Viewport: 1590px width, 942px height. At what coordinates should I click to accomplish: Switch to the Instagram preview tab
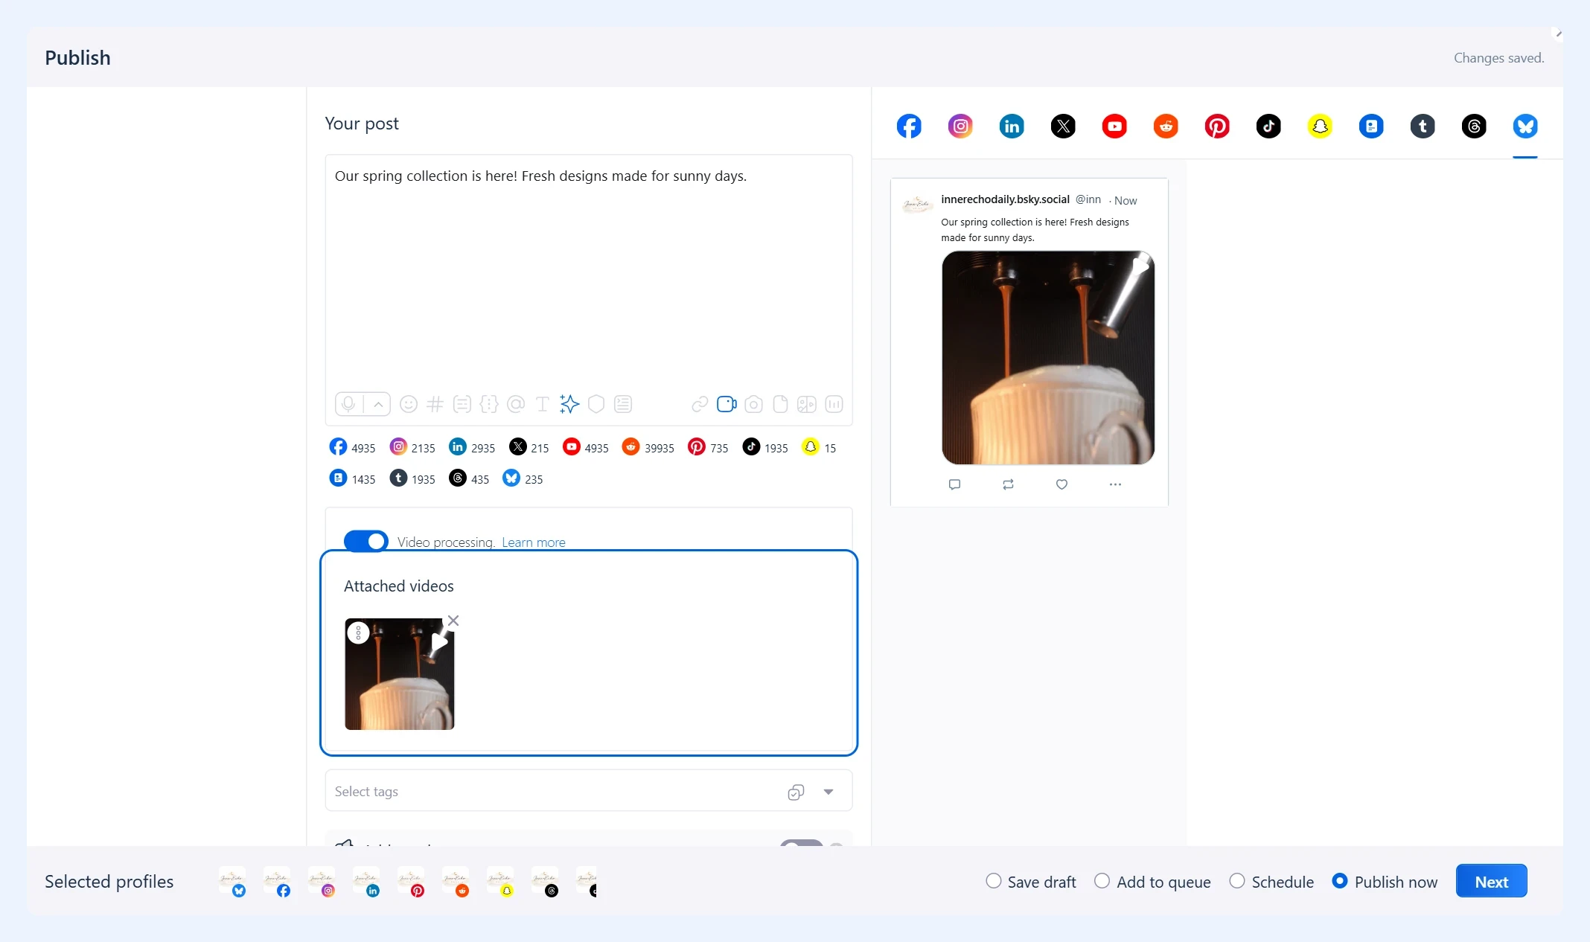tap(960, 126)
